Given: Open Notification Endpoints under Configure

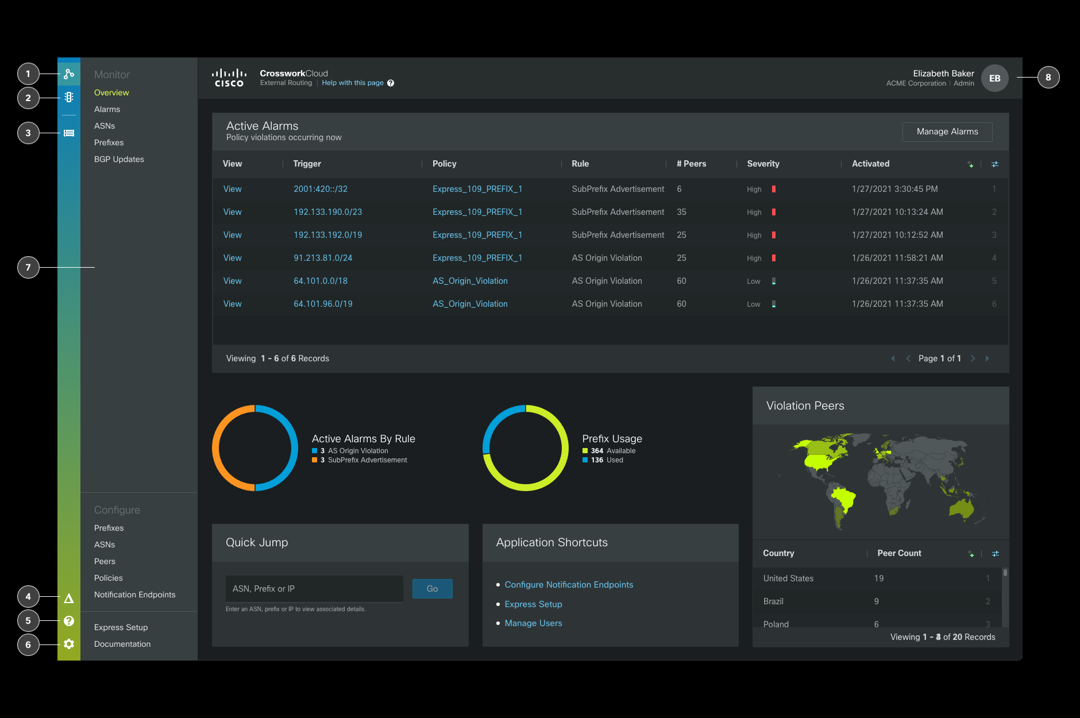Looking at the screenshot, I should [135, 595].
